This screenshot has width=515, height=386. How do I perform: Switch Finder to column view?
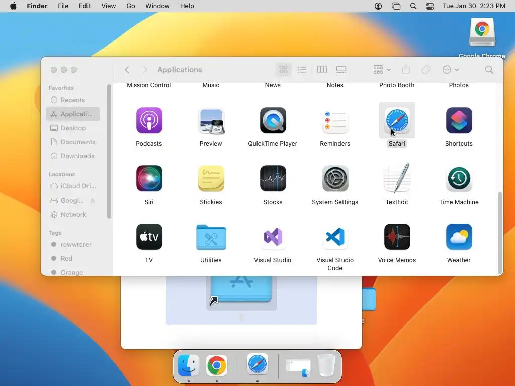322,69
